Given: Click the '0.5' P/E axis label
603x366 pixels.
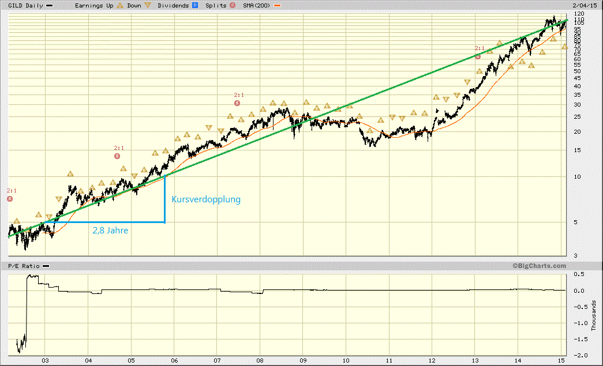Looking at the screenshot, I should [x=579, y=274].
